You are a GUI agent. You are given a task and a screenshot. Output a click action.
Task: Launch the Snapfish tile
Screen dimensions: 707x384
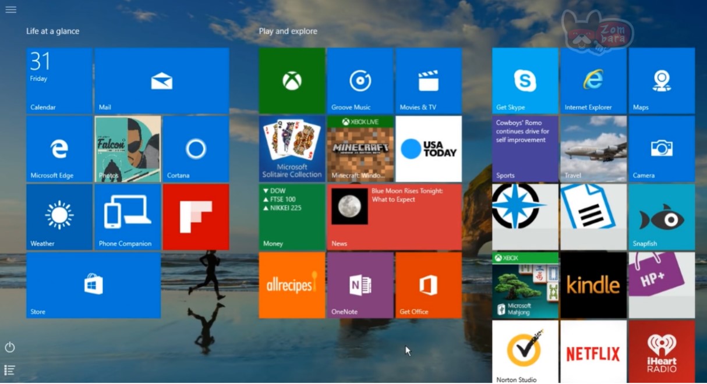[662, 217]
